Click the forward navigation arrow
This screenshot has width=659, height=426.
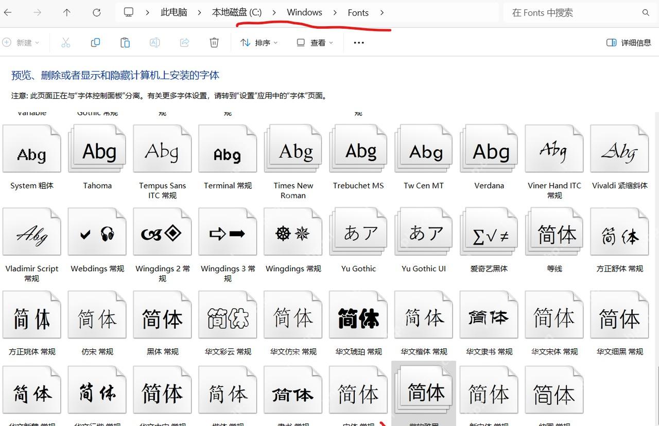37,12
